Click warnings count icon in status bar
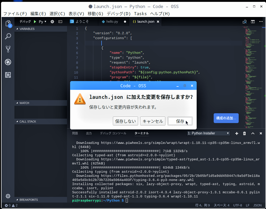Screen dimensions: 266x209 point(15,205)
